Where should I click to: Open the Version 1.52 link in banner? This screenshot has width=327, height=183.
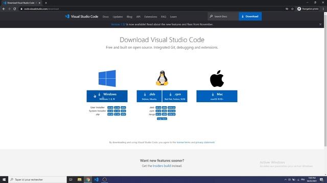[x=118, y=24]
